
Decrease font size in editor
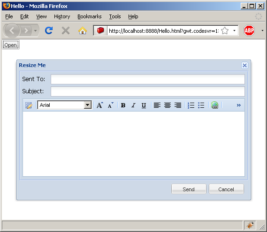click(111, 105)
